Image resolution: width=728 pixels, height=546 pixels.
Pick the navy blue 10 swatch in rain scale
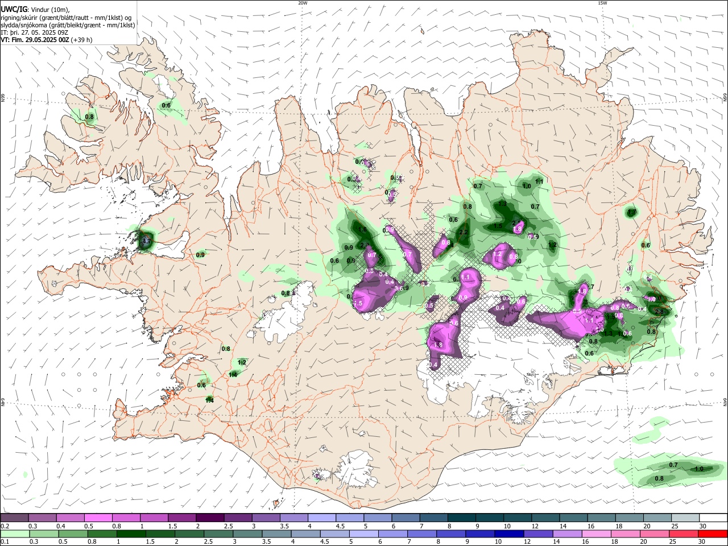tap(509, 533)
